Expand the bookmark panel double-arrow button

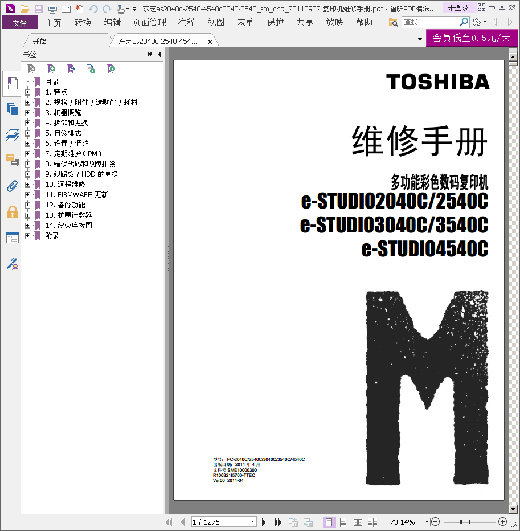pyautogui.click(x=150, y=54)
